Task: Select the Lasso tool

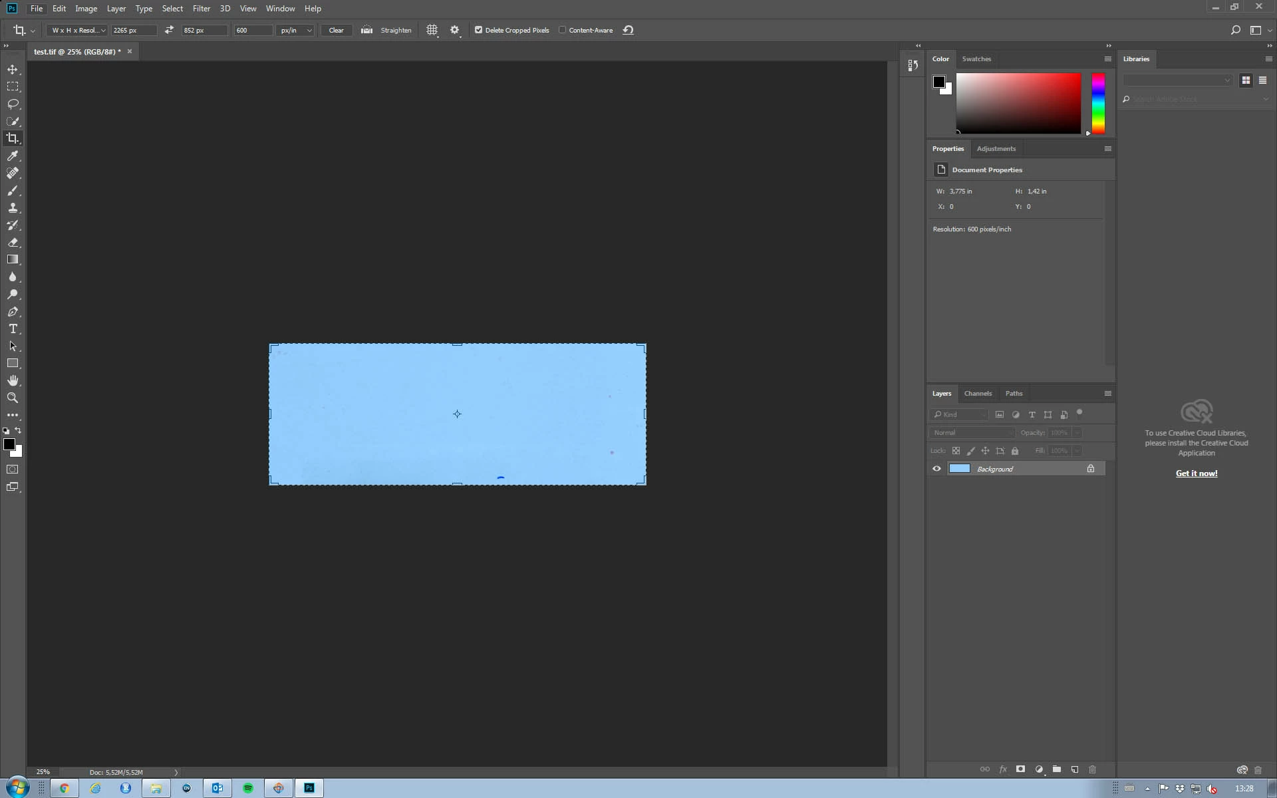Action: (13, 104)
